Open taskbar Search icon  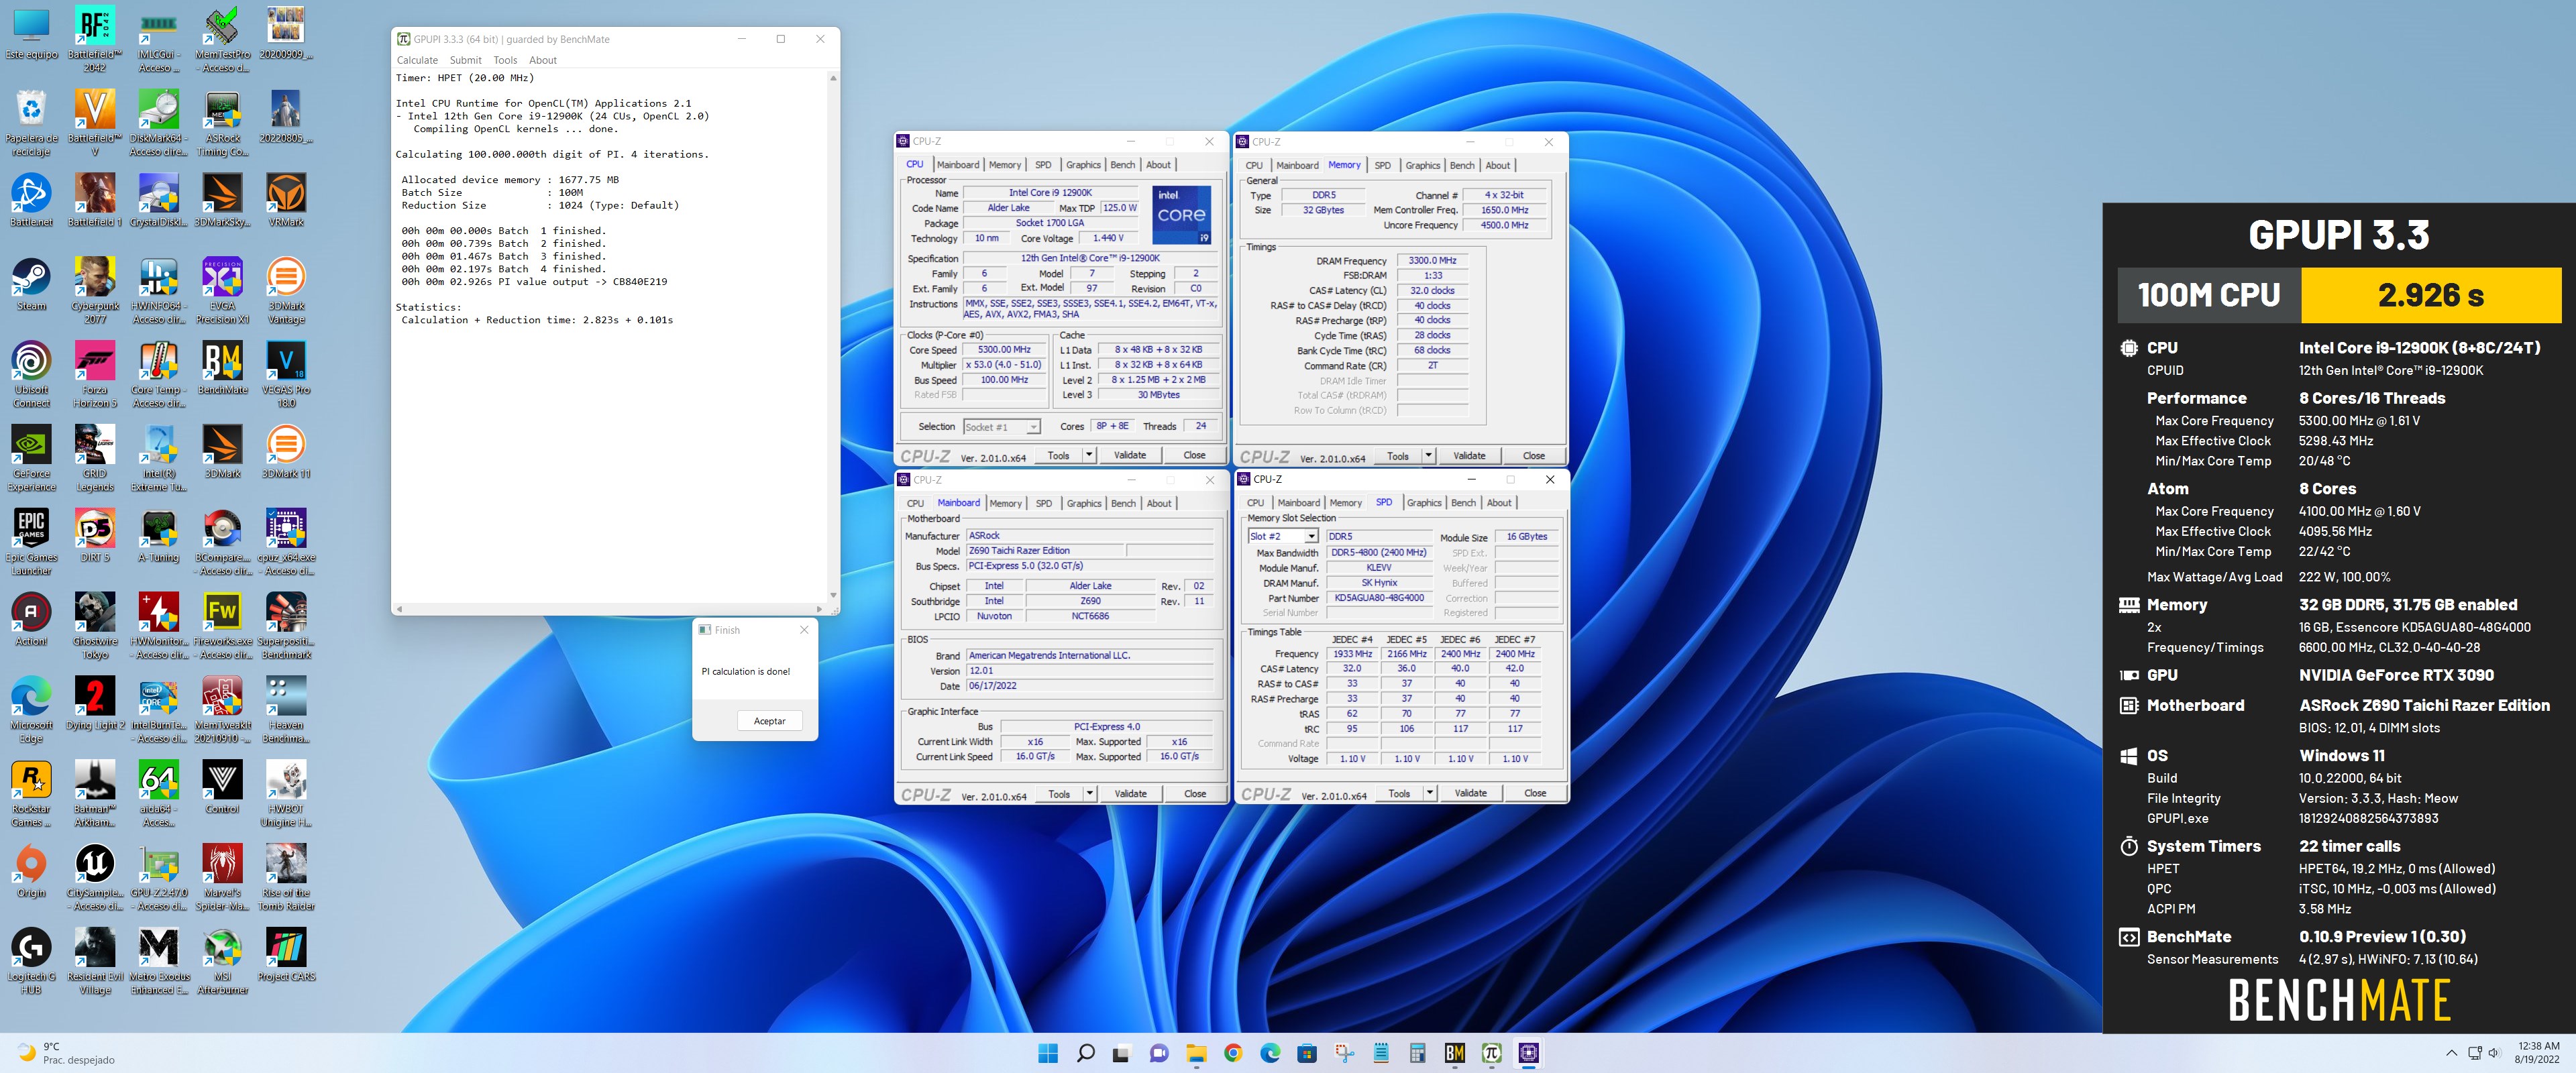point(1085,1053)
